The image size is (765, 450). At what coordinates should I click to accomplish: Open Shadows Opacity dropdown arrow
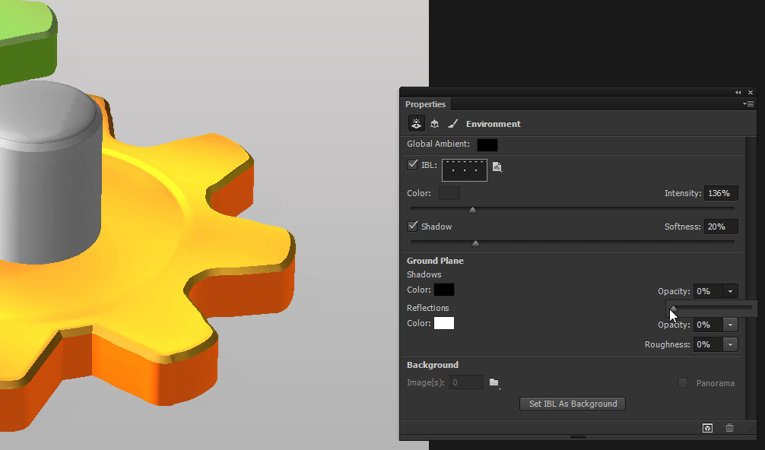click(x=730, y=292)
